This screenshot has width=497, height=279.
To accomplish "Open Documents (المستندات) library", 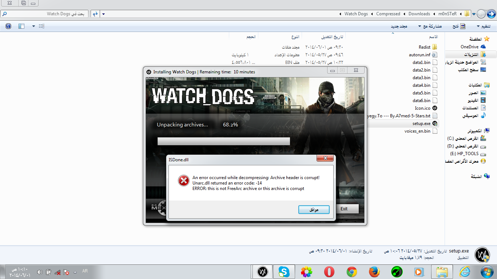I will coord(474,108).
